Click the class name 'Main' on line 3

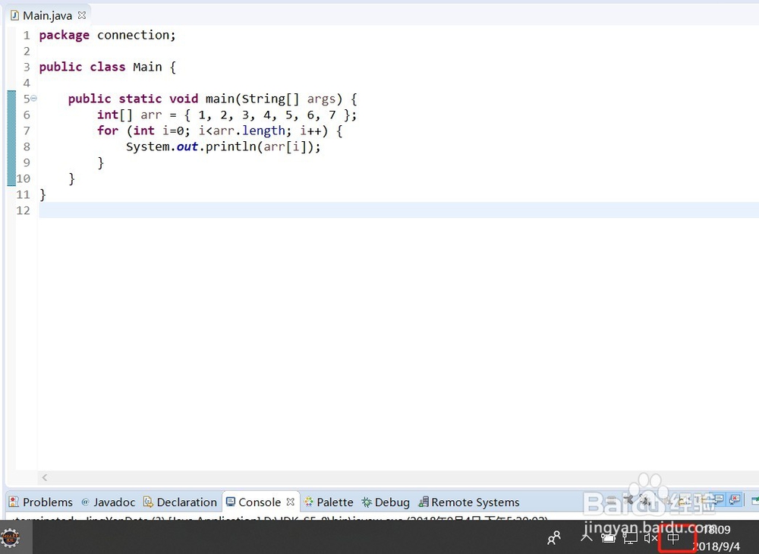coord(147,67)
